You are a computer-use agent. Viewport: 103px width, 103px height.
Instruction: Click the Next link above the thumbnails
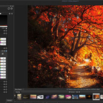(77, 92)
